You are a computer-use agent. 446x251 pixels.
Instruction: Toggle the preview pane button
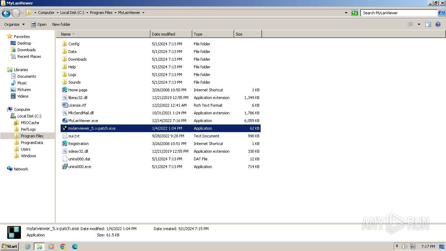pyautogui.click(x=428, y=24)
